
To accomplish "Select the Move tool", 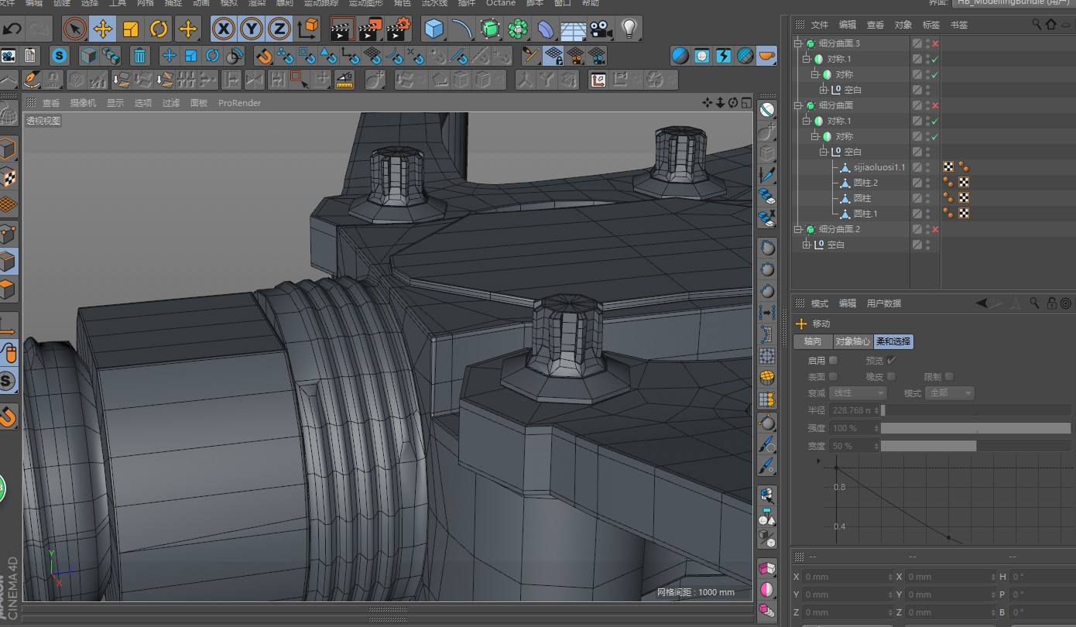I will pyautogui.click(x=105, y=29).
